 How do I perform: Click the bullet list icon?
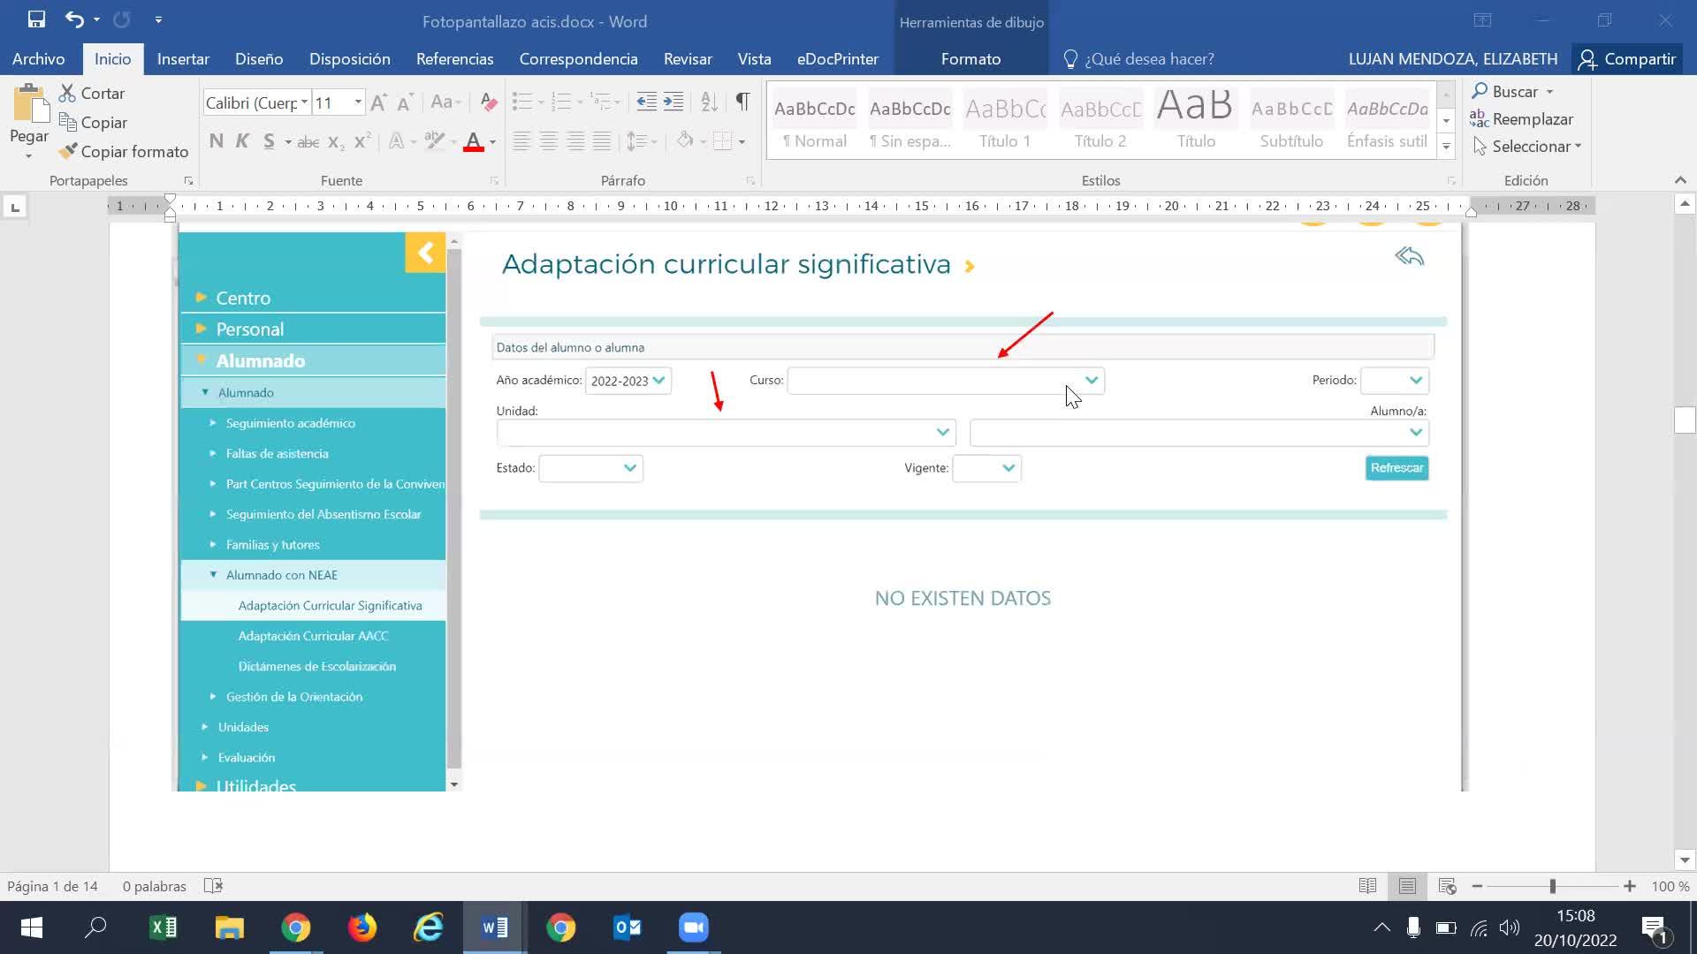click(x=521, y=102)
